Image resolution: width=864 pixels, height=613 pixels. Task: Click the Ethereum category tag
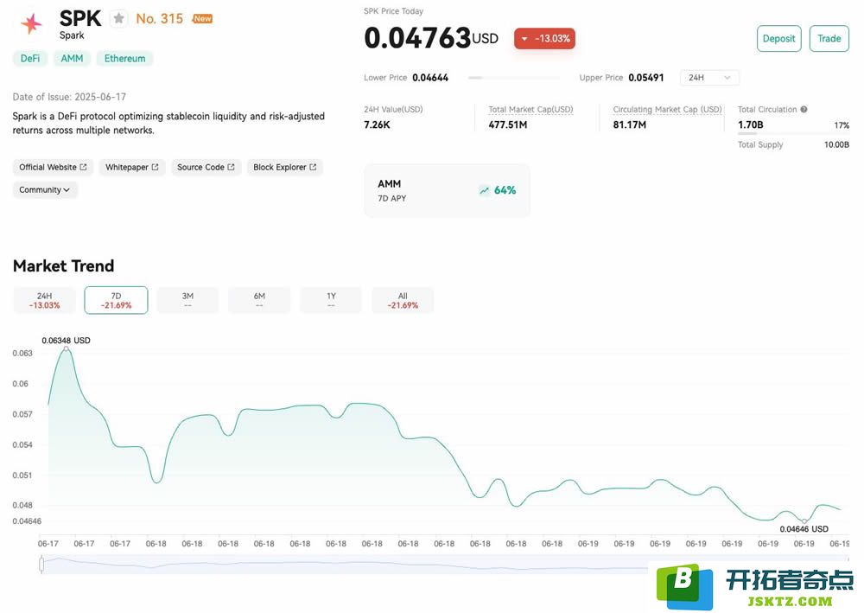pyautogui.click(x=125, y=59)
